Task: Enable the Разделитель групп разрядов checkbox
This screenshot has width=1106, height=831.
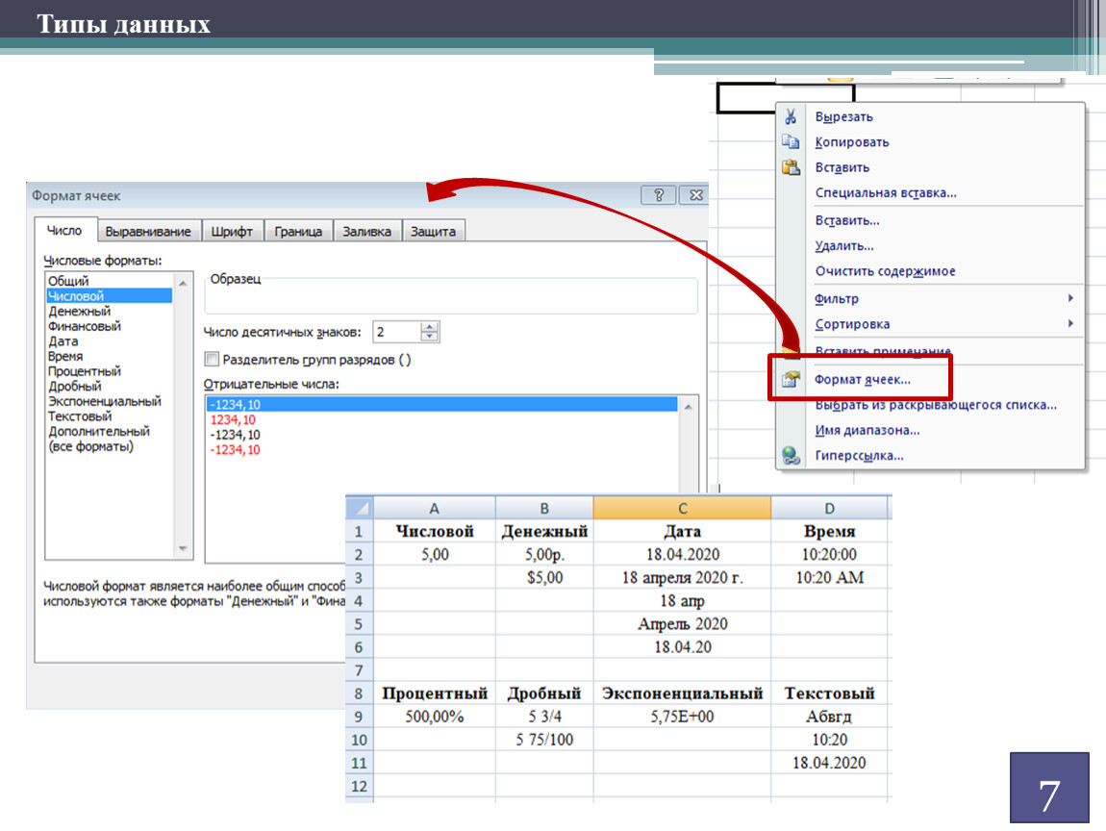Action: tap(212, 360)
